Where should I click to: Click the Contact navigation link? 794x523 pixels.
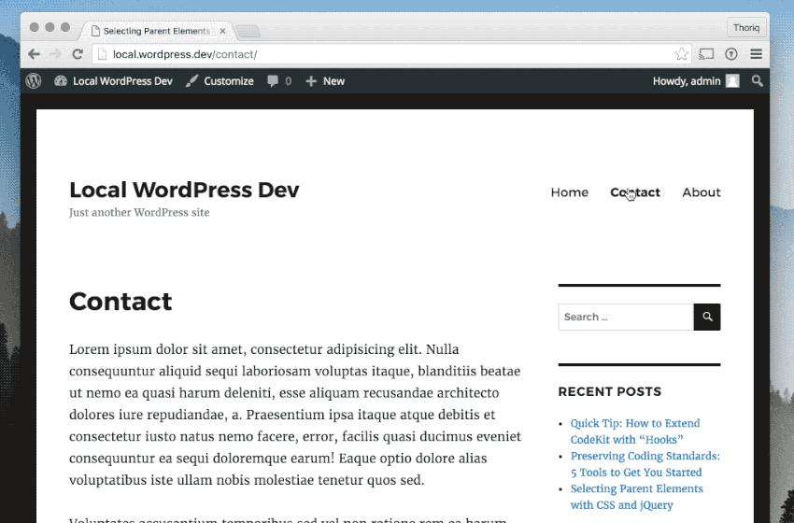coord(635,192)
